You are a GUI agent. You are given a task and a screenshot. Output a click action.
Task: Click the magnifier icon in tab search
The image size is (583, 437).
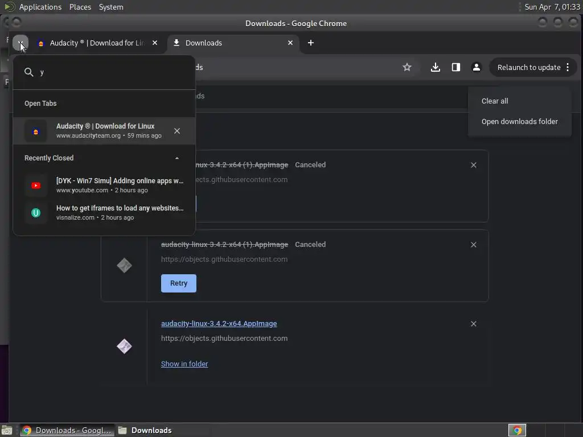28,72
